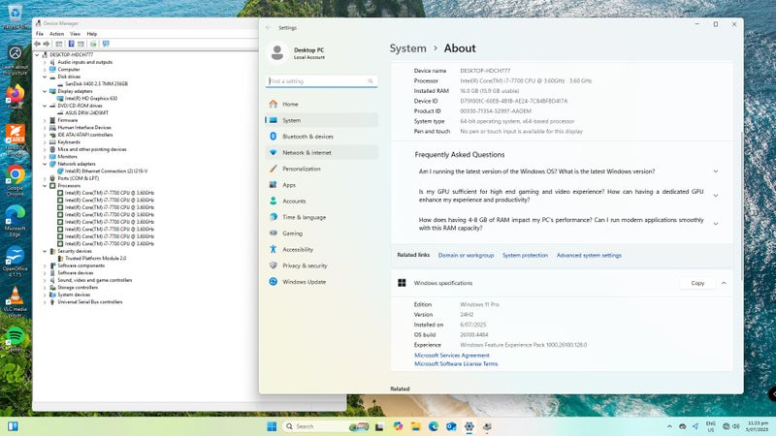The image size is (776, 436).
Task: Click the taskbar Search box
Action: pyautogui.click(x=326, y=426)
